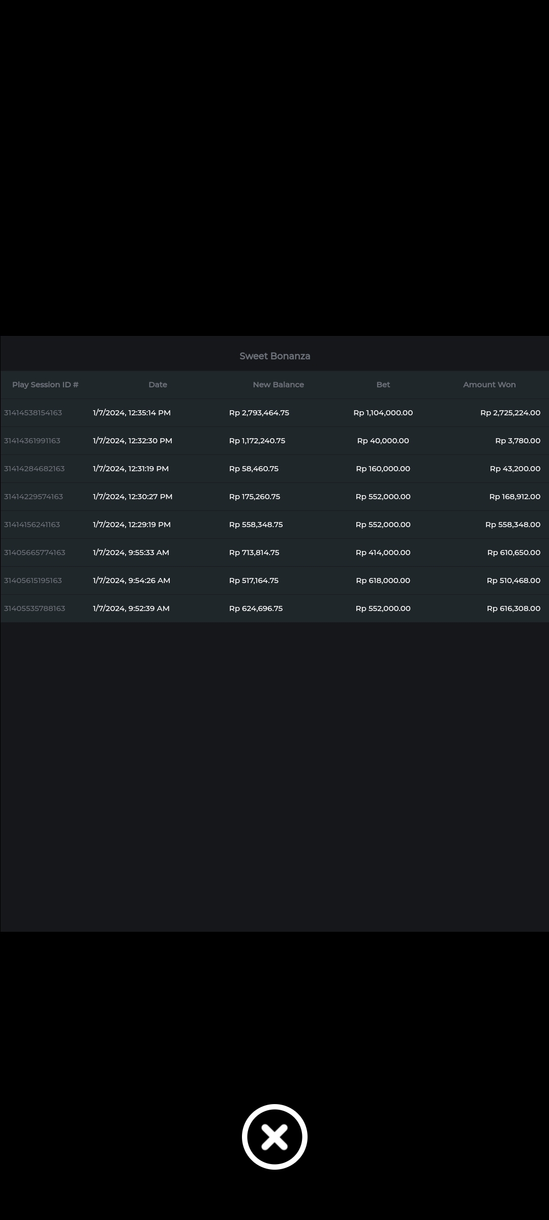
Task: Click the 12:32:30 PM date entry
Action: tap(132, 441)
